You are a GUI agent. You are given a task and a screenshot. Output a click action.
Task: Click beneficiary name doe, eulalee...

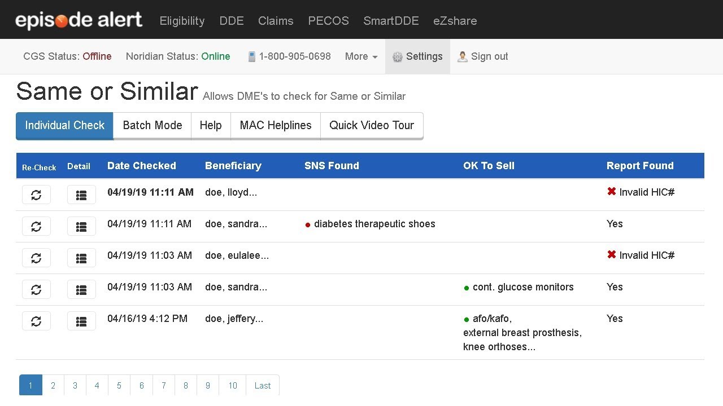[237, 255]
